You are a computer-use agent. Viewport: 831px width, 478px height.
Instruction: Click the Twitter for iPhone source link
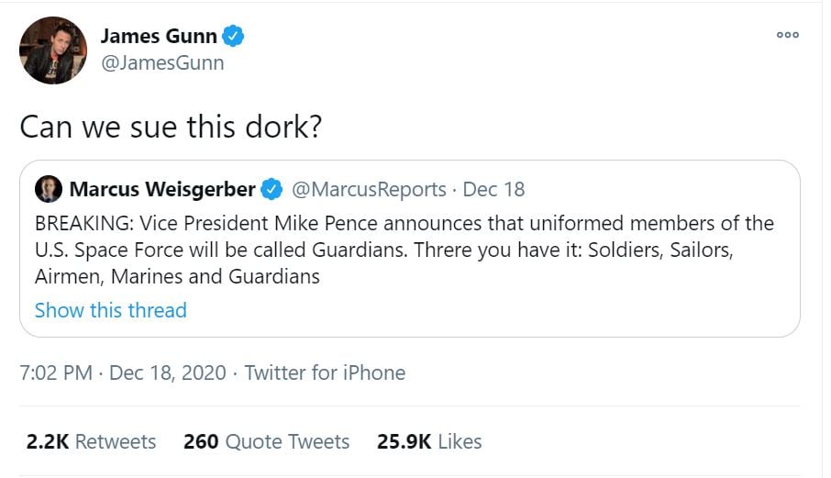pyautogui.click(x=325, y=372)
